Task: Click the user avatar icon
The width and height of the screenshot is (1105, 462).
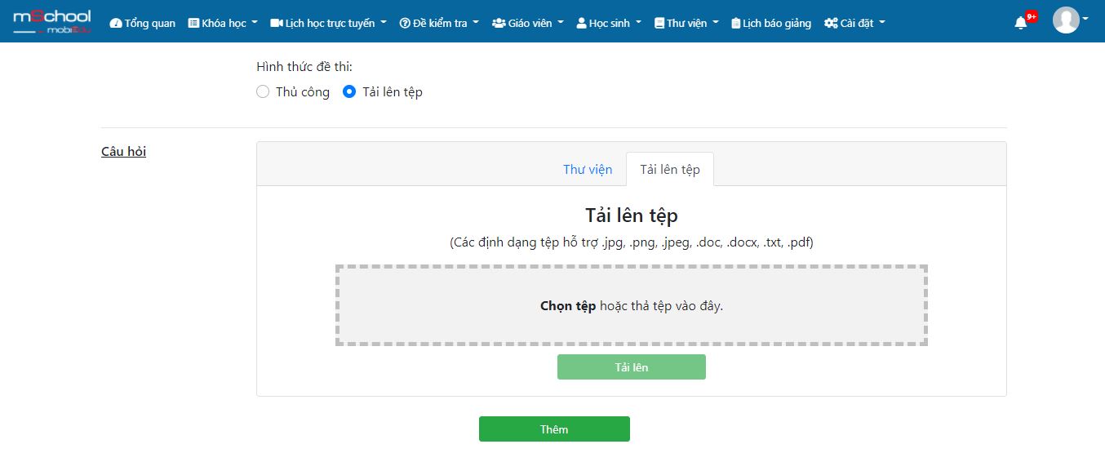Action: click(1066, 20)
